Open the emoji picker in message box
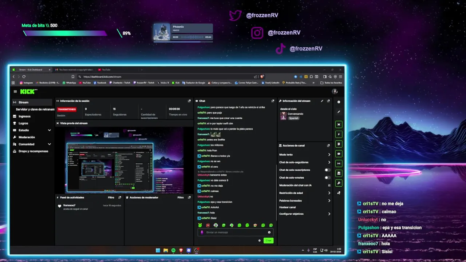 point(269,232)
